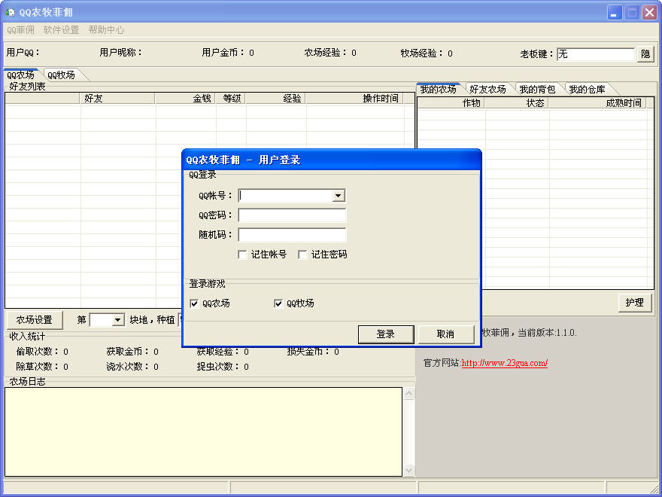Image resolution: width=662 pixels, height=497 pixels.
Task: Select the QQ农场 tab
Action: pos(21,75)
